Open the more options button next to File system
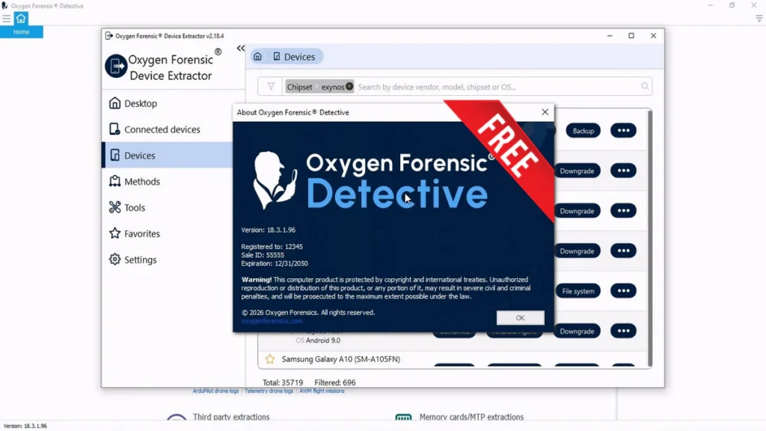 [623, 291]
